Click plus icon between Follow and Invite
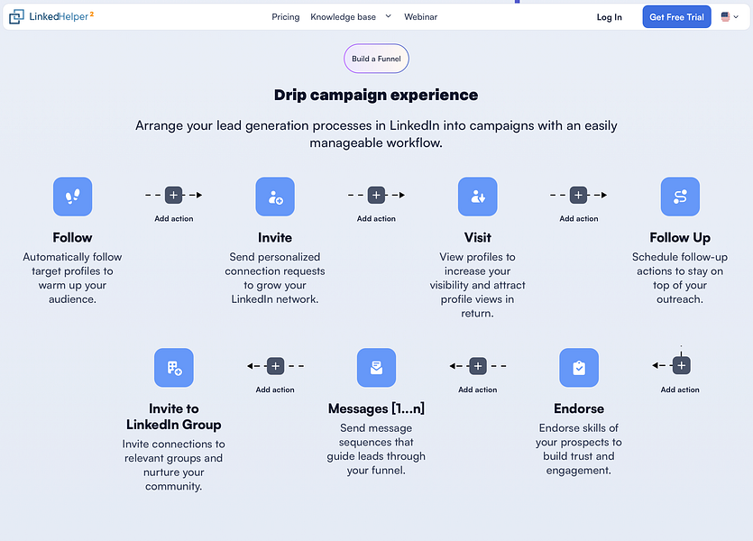The image size is (753, 541). pyautogui.click(x=173, y=195)
